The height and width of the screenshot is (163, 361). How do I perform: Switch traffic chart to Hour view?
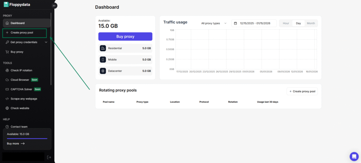point(286,23)
